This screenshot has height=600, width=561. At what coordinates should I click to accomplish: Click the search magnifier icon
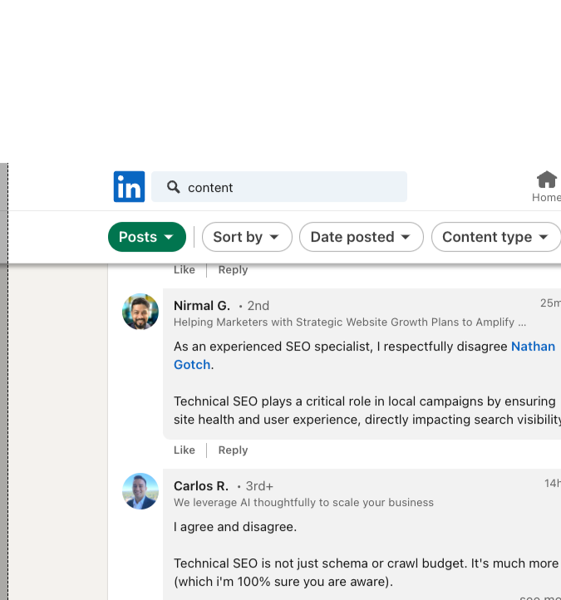pyautogui.click(x=173, y=187)
